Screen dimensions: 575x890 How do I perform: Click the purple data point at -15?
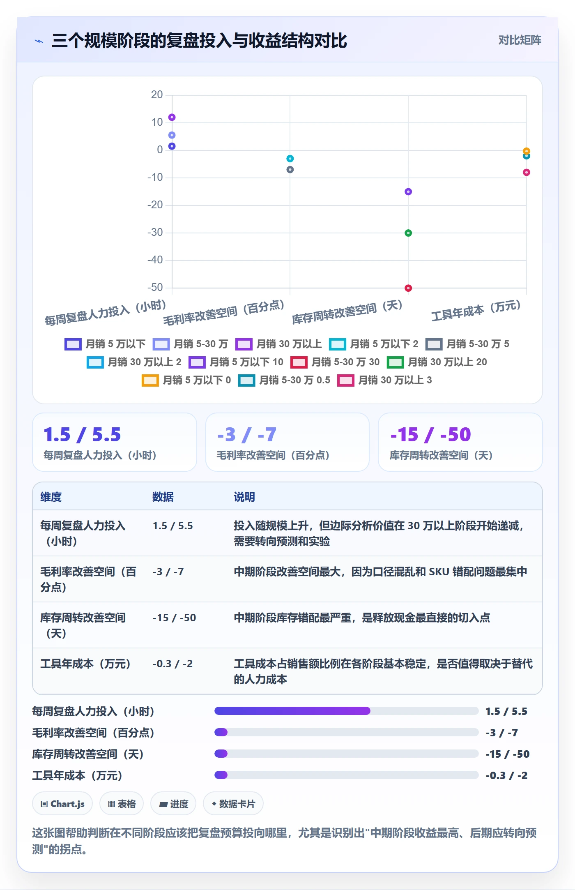click(x=408, y=191)
